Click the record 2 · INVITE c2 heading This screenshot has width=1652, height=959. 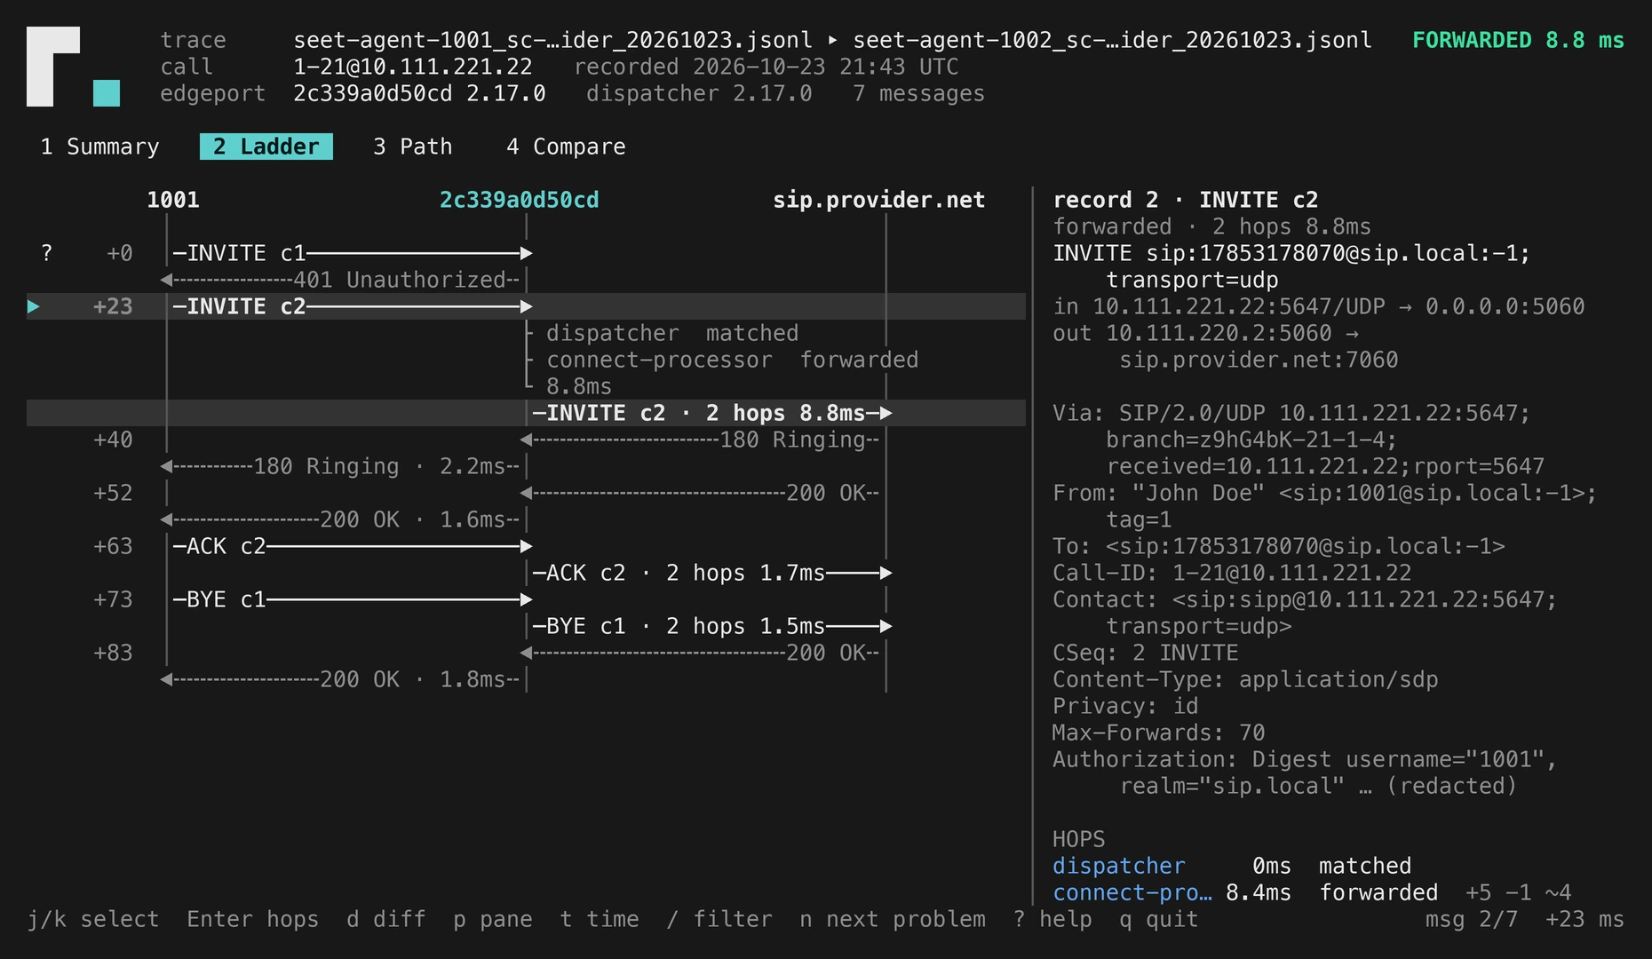1186,200
